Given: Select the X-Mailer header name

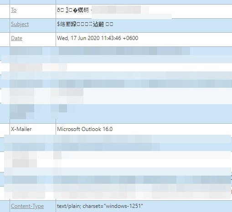Looking at the screenshot, I should tap(21, 129).
